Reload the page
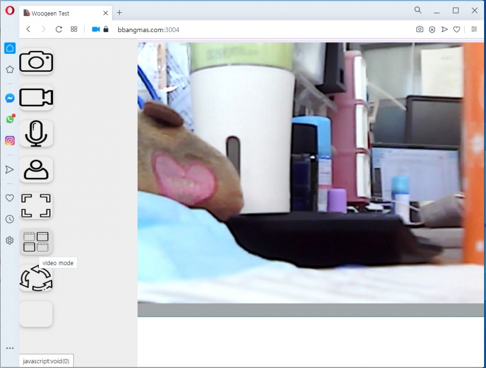 (59, 30)
